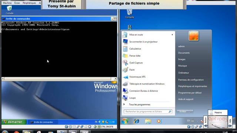Expand the Mise en route submenu arrow

click(x=172, y=35)
